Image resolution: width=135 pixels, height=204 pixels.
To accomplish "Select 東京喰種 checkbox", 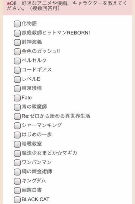I will (17, 89).
